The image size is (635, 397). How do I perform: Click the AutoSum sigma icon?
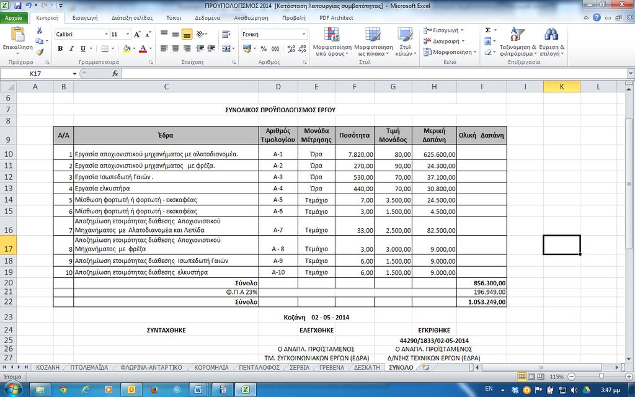[x=488, y=30]
